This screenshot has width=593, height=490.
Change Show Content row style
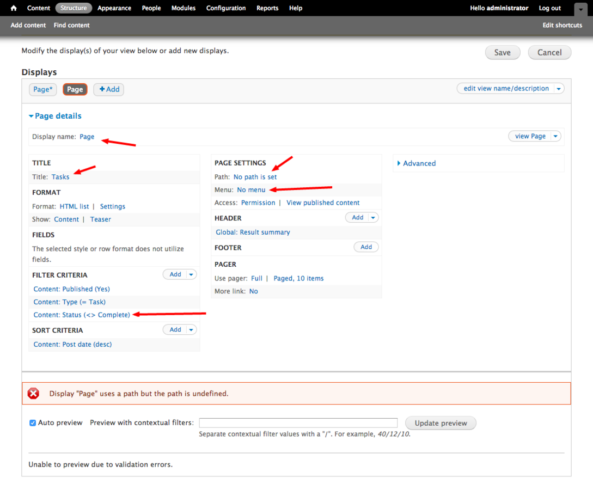[x=66, y=219]
